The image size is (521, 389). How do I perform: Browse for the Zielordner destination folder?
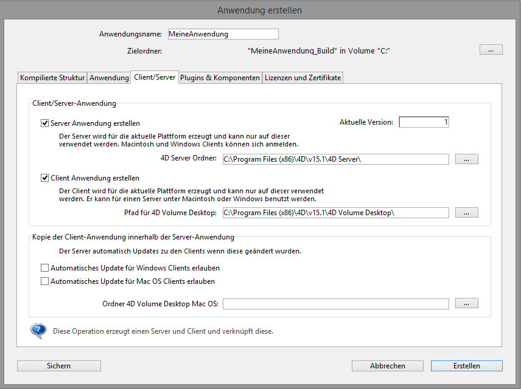491,50
